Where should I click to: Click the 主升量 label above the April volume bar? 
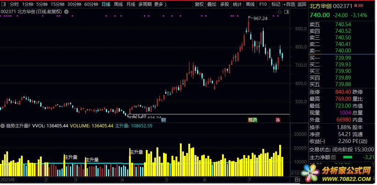(136, 152)
